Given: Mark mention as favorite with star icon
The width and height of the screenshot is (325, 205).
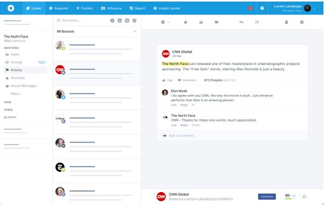Looking at the screenshot, I should click(185, 22).
